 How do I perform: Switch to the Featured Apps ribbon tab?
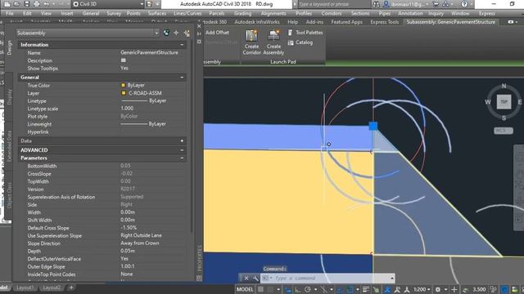(x=346, y=22)
